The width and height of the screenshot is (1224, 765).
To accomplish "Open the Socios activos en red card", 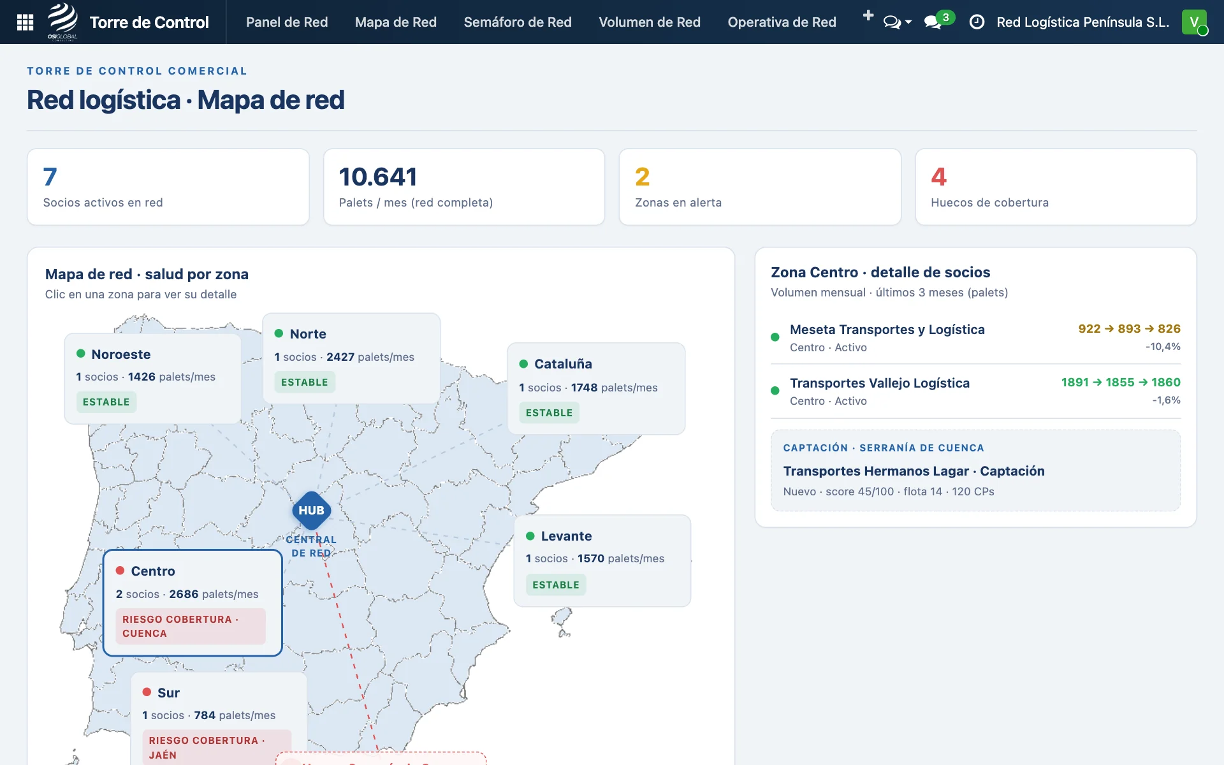I will (x=168, y=187).
